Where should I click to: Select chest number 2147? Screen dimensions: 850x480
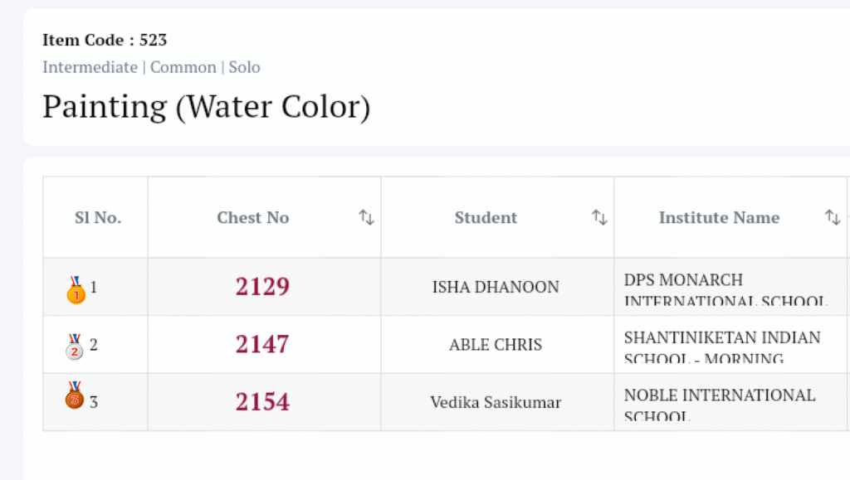click(x=262, y=344)
